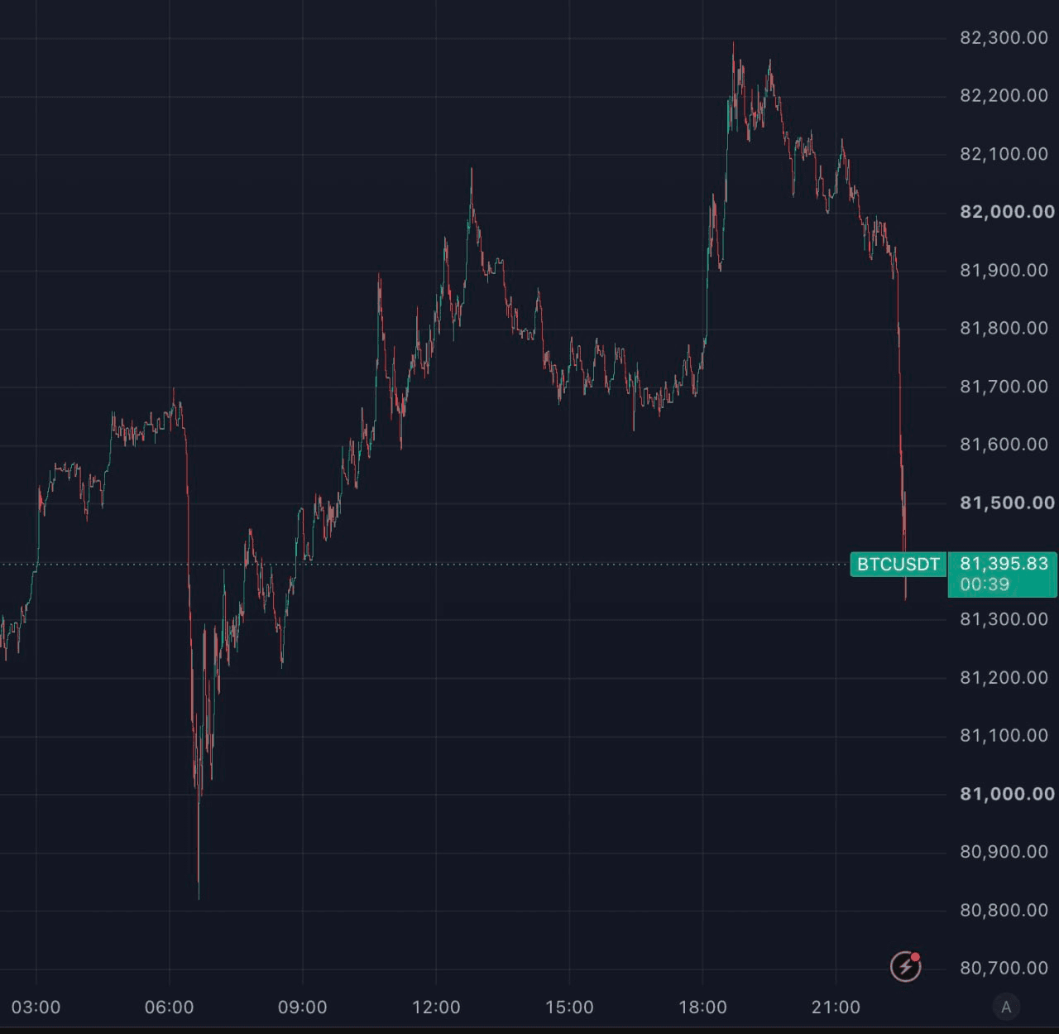This screenshot has width=1059, height=1034.
Task: Click the current price tag 81,395.83
Action: (x=1004, y=564)
